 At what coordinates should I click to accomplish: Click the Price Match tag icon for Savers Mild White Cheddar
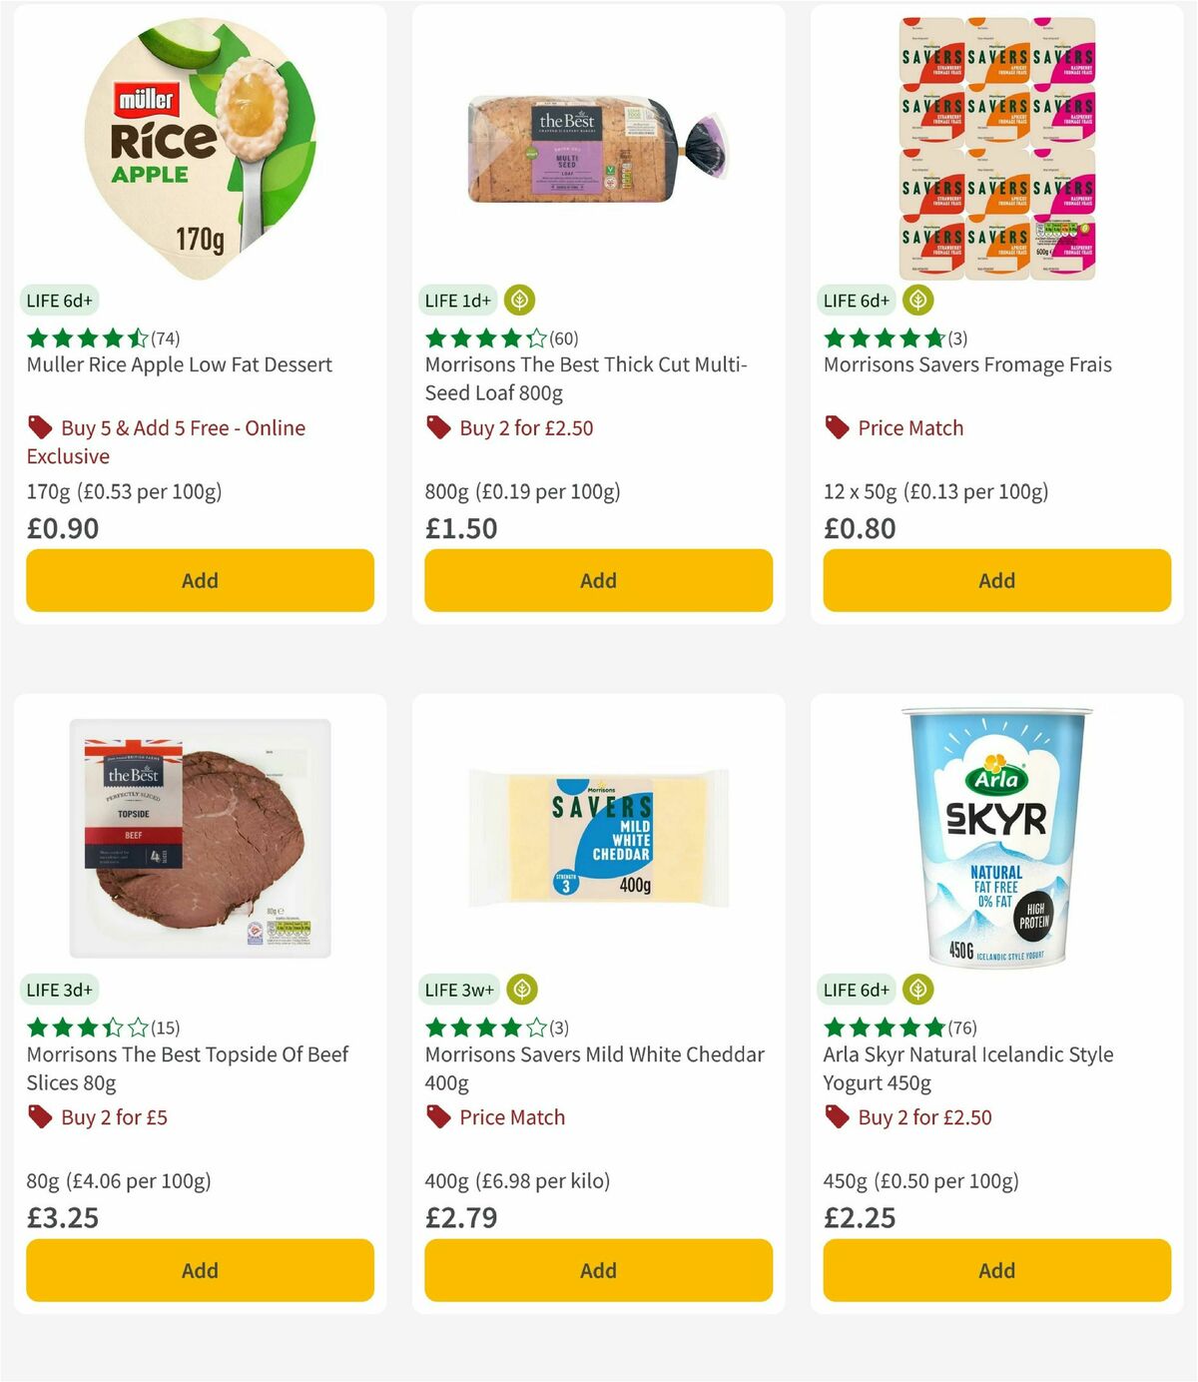pos(437,1117)
